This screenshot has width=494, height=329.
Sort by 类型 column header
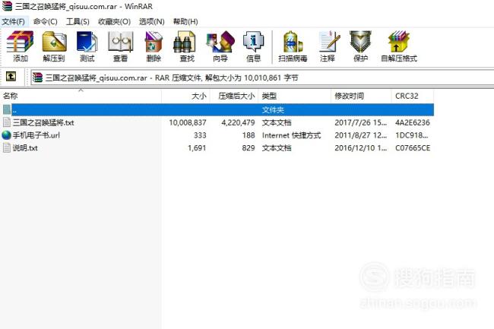[x=294, y=96]
